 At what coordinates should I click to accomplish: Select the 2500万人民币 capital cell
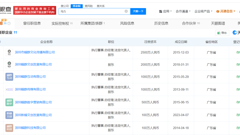click(150, 52)
